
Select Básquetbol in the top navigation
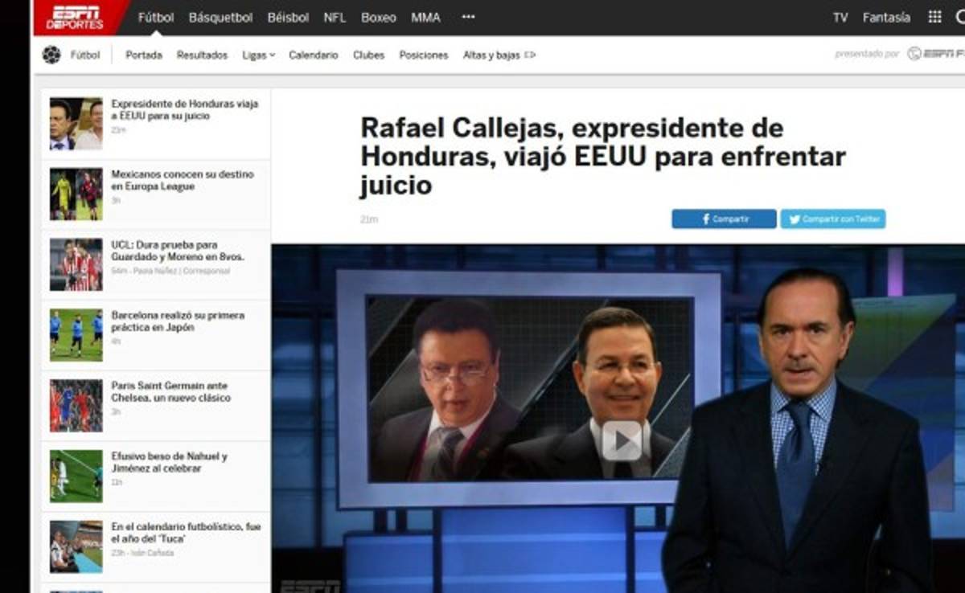[x=223, y=17]
